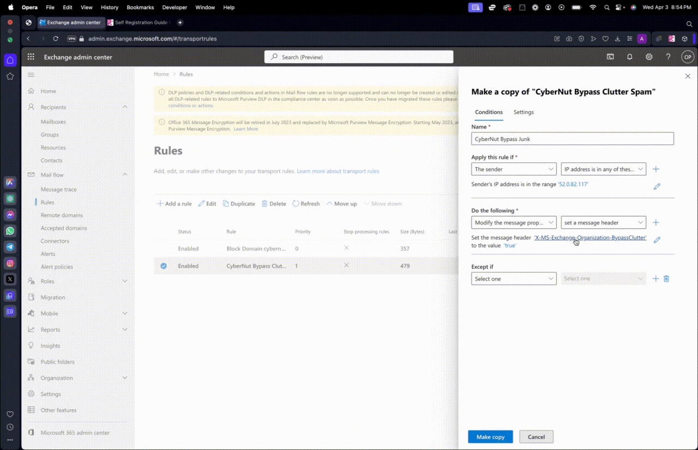This screenshot has height=450, width=698.
Task: Open the Bookmarks menu in menu bar
Action: pyautogui.click(x=140, y=7)
